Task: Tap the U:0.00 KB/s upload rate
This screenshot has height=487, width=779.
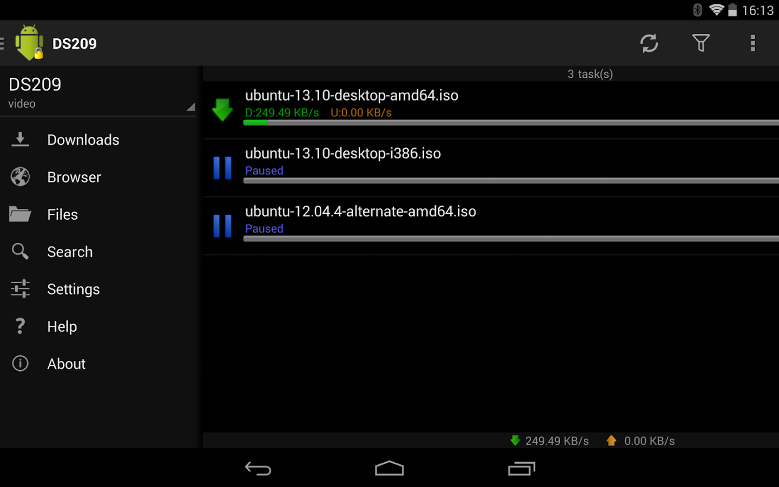Action: click(x=361, y=113)
